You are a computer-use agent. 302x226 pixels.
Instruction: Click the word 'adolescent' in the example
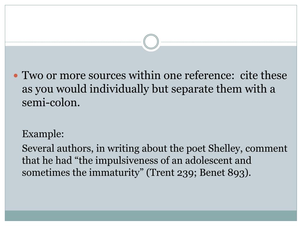click(x=209, y=160)
